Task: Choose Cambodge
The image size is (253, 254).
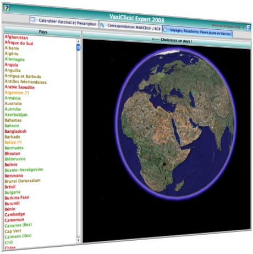Action: point(15,214)
